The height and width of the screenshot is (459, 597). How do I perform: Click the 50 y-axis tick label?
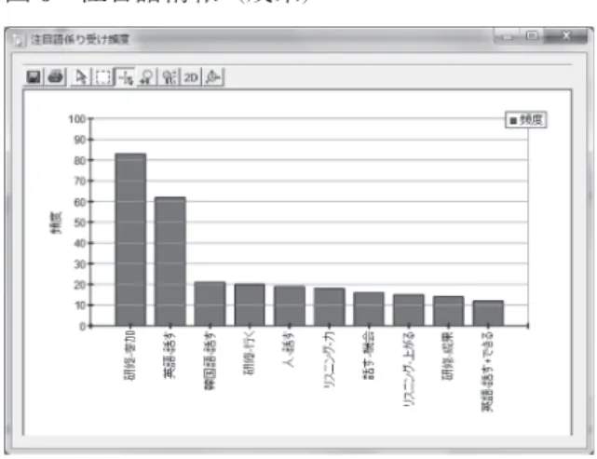click(x=80, y=223)
